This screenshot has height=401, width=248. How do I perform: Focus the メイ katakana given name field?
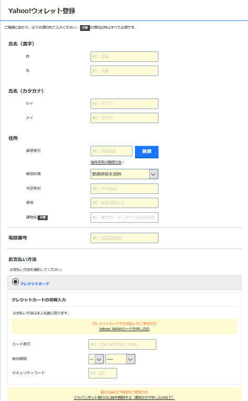tap(124, 118)
